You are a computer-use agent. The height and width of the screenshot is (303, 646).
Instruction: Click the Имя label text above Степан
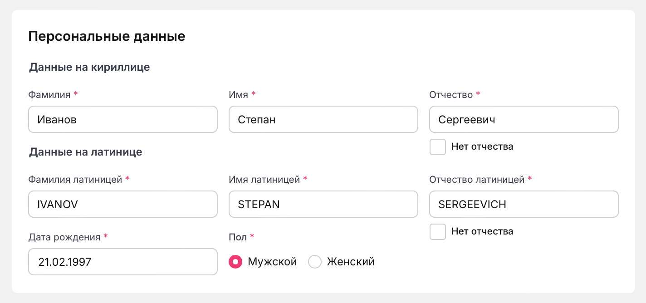tap(239, 95)
